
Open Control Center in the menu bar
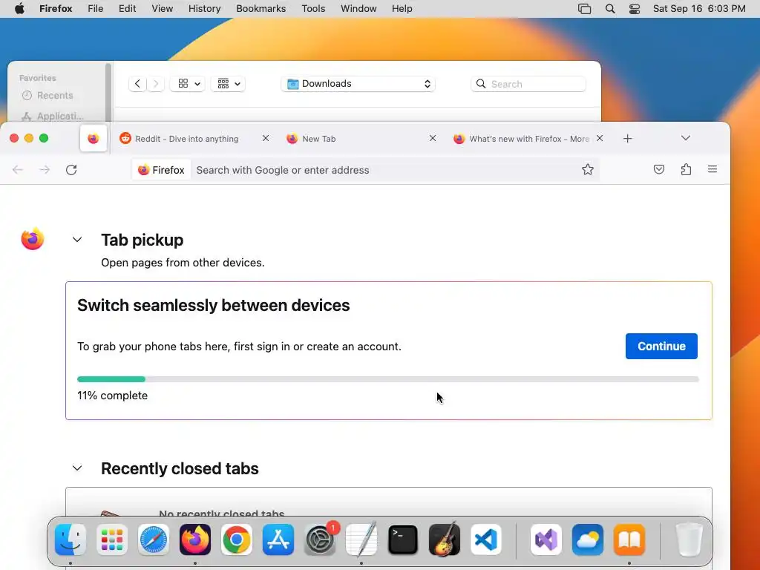tap(635, 9)
